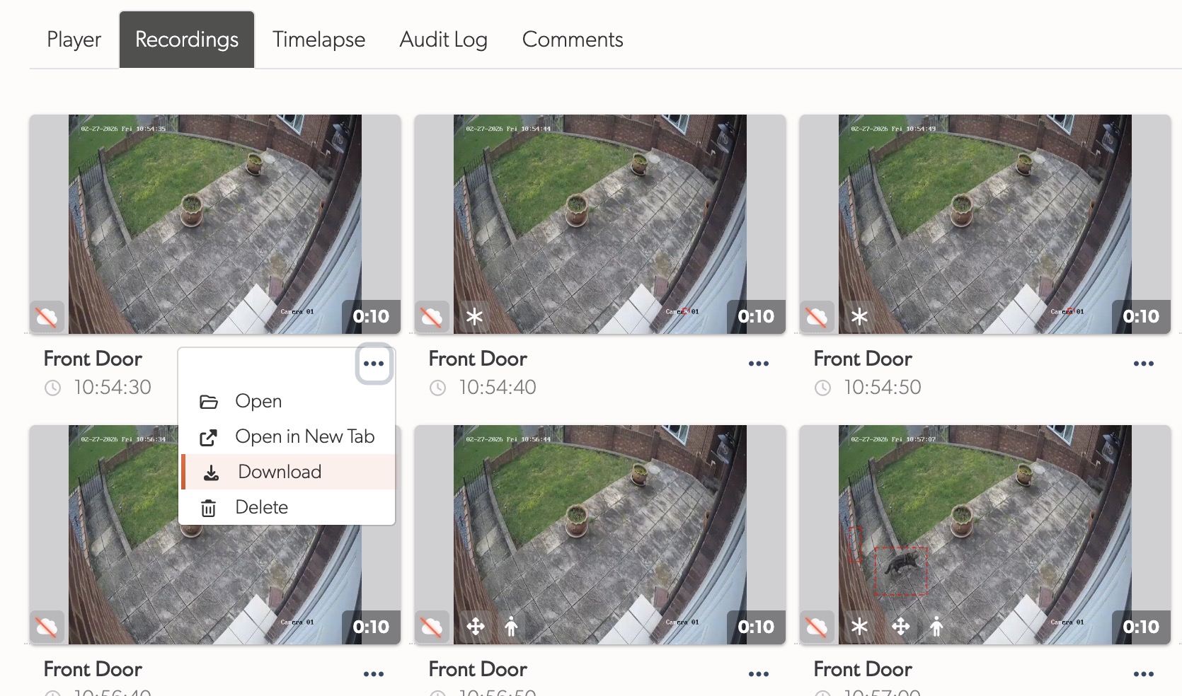
Task: Click the motion detection arrows icon on the 10:56:50 clip
Action: [x=476, y=627]
